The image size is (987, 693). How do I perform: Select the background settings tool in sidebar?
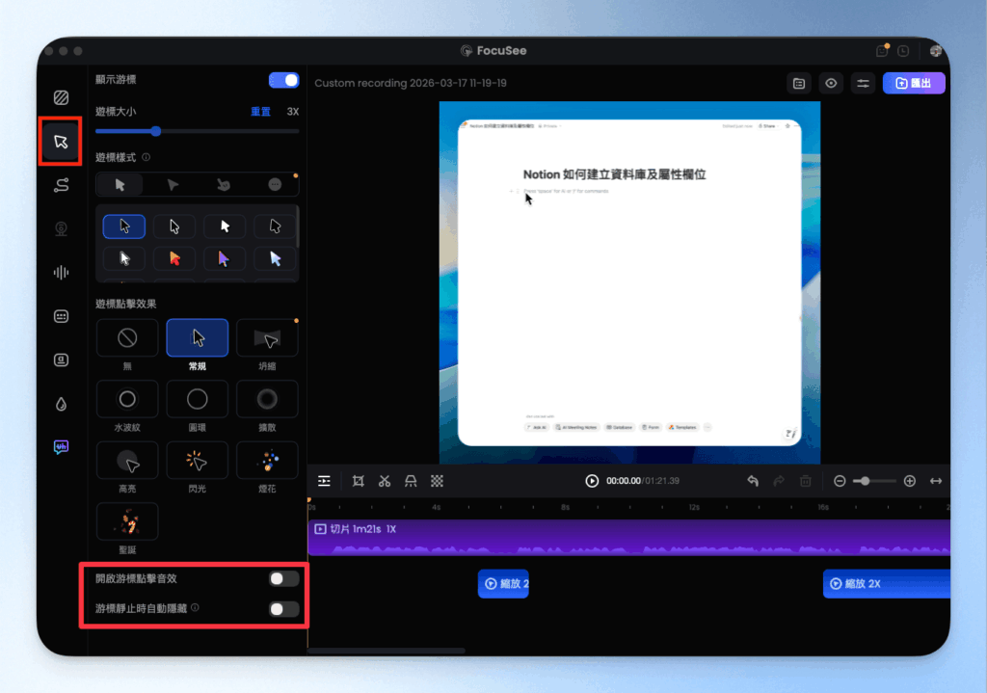(x=61, y=96)
